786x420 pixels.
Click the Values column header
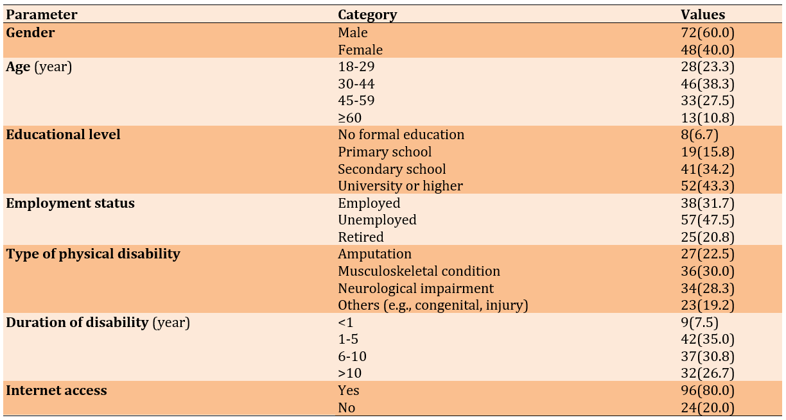tap(703, 15)
